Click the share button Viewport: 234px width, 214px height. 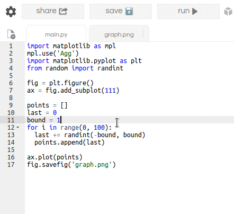53,11
